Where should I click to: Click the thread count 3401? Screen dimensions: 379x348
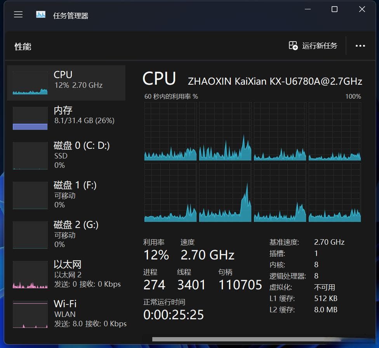191,285
